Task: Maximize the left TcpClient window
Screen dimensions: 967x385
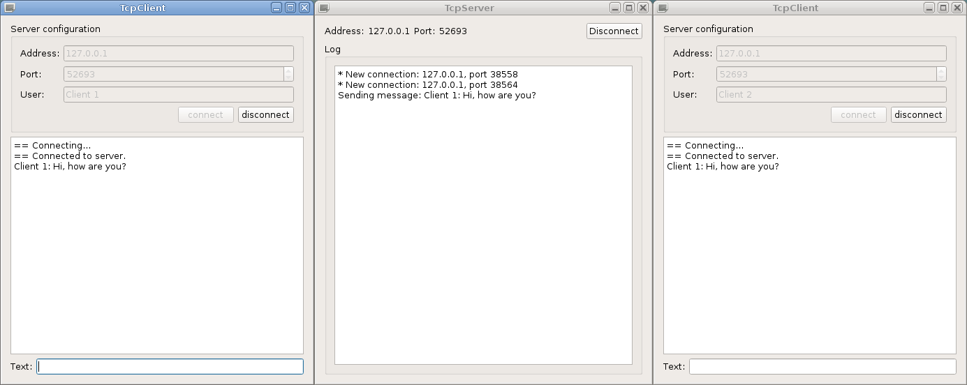Action: [x=290, y=8]
